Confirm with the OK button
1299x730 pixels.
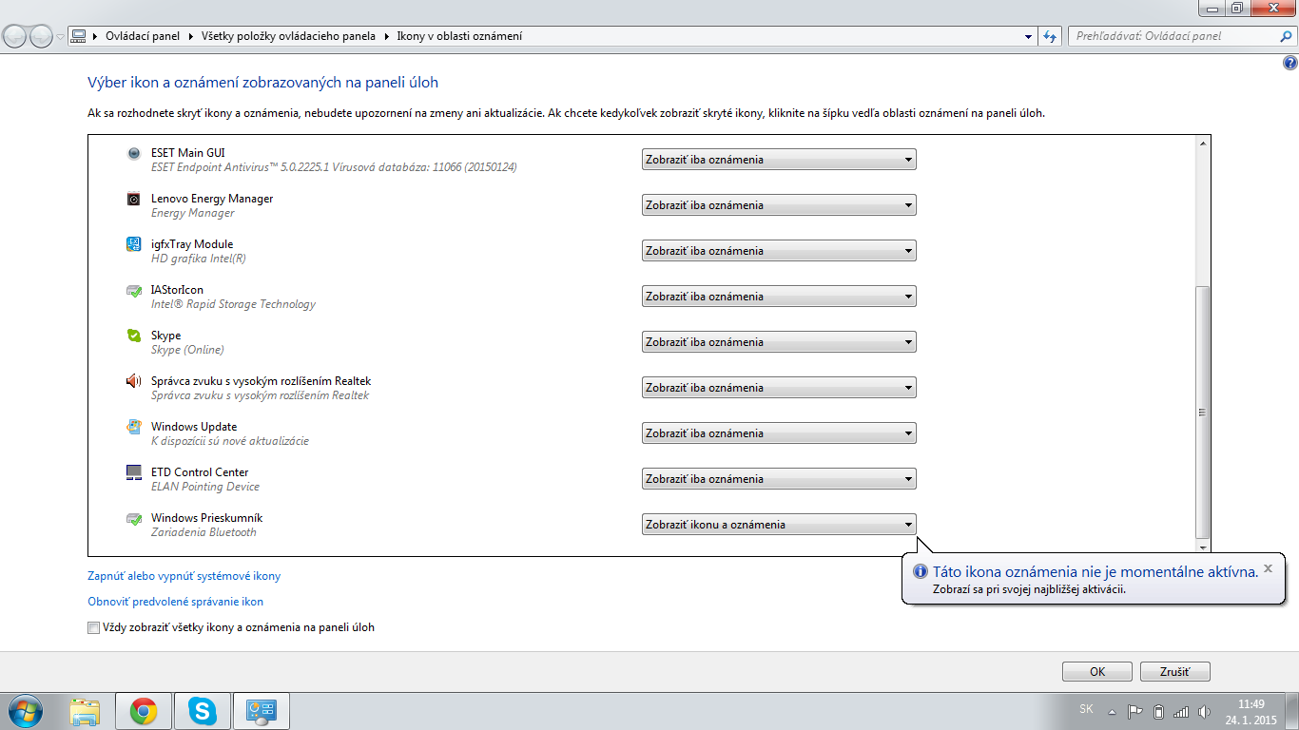(x=1097, y=671)
